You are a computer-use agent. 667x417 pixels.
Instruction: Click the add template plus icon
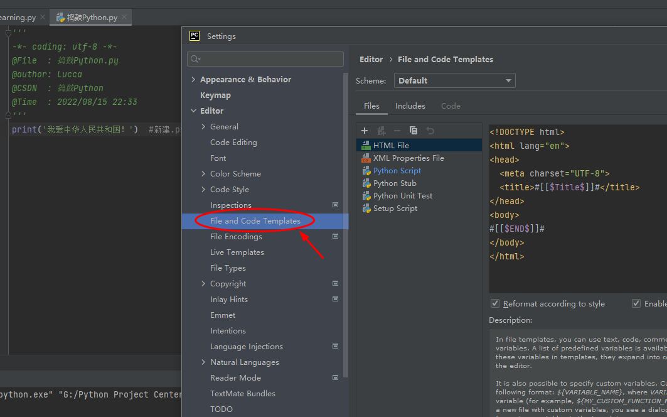[365, 131]
